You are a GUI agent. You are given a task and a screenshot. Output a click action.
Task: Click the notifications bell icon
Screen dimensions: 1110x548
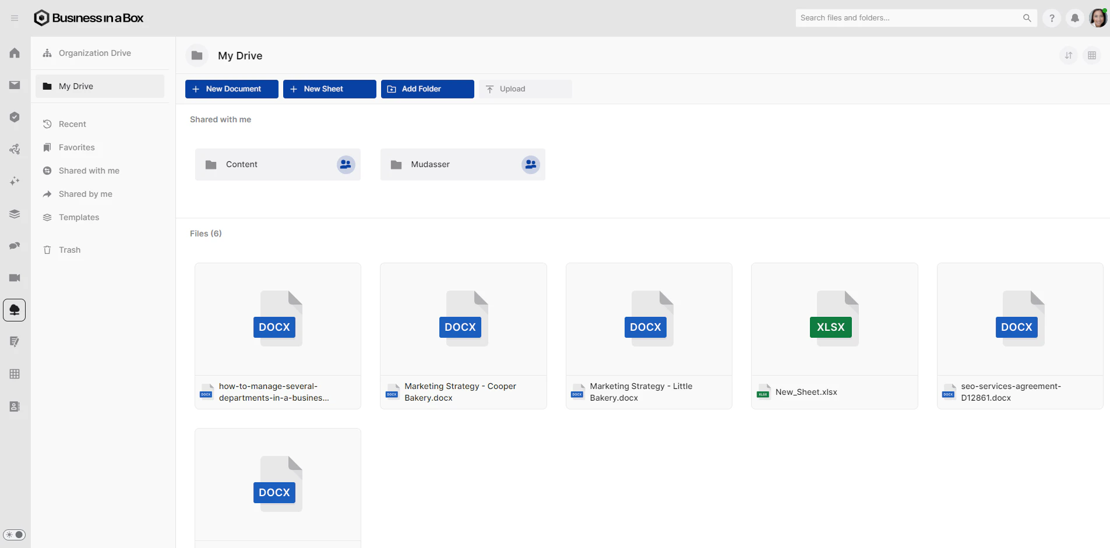(1074, 18)
